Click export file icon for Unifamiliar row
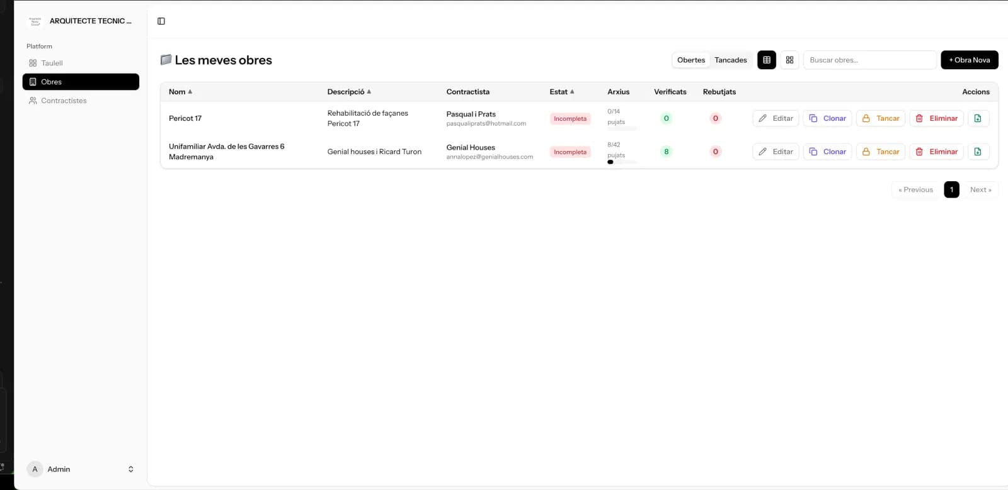The image size is (1008, 490). [x=978, y=152]
